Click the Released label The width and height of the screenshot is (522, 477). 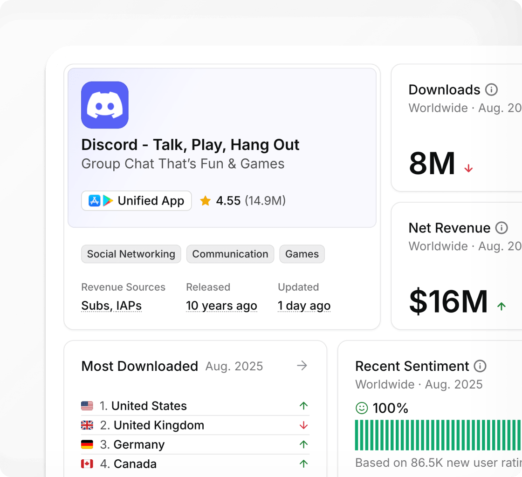208,287
